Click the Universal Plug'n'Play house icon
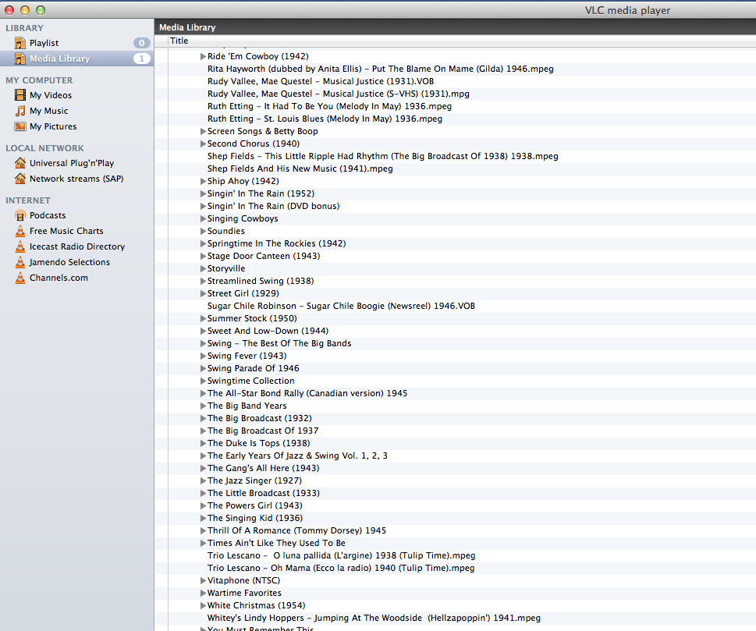This screenshot has height=631, width=756. [x=20, y=163]
